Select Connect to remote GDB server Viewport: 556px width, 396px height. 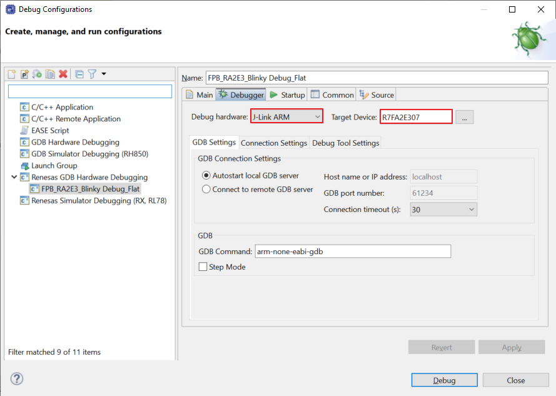[x=206, y=190]
